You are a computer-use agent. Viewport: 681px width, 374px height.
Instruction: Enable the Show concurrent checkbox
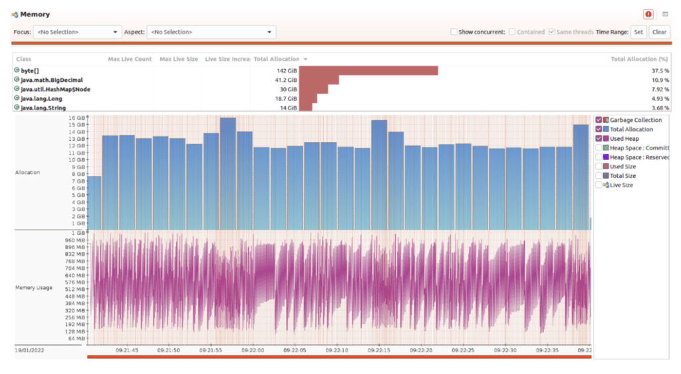tap(454, 32)
